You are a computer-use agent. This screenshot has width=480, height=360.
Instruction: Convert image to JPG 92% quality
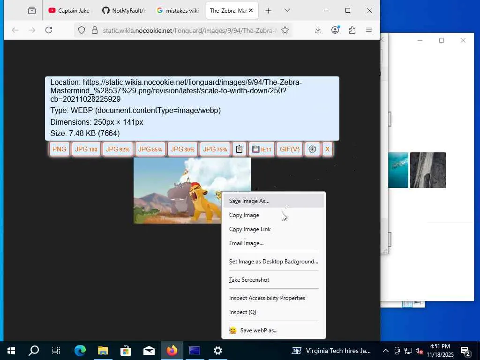click(118, 149)
